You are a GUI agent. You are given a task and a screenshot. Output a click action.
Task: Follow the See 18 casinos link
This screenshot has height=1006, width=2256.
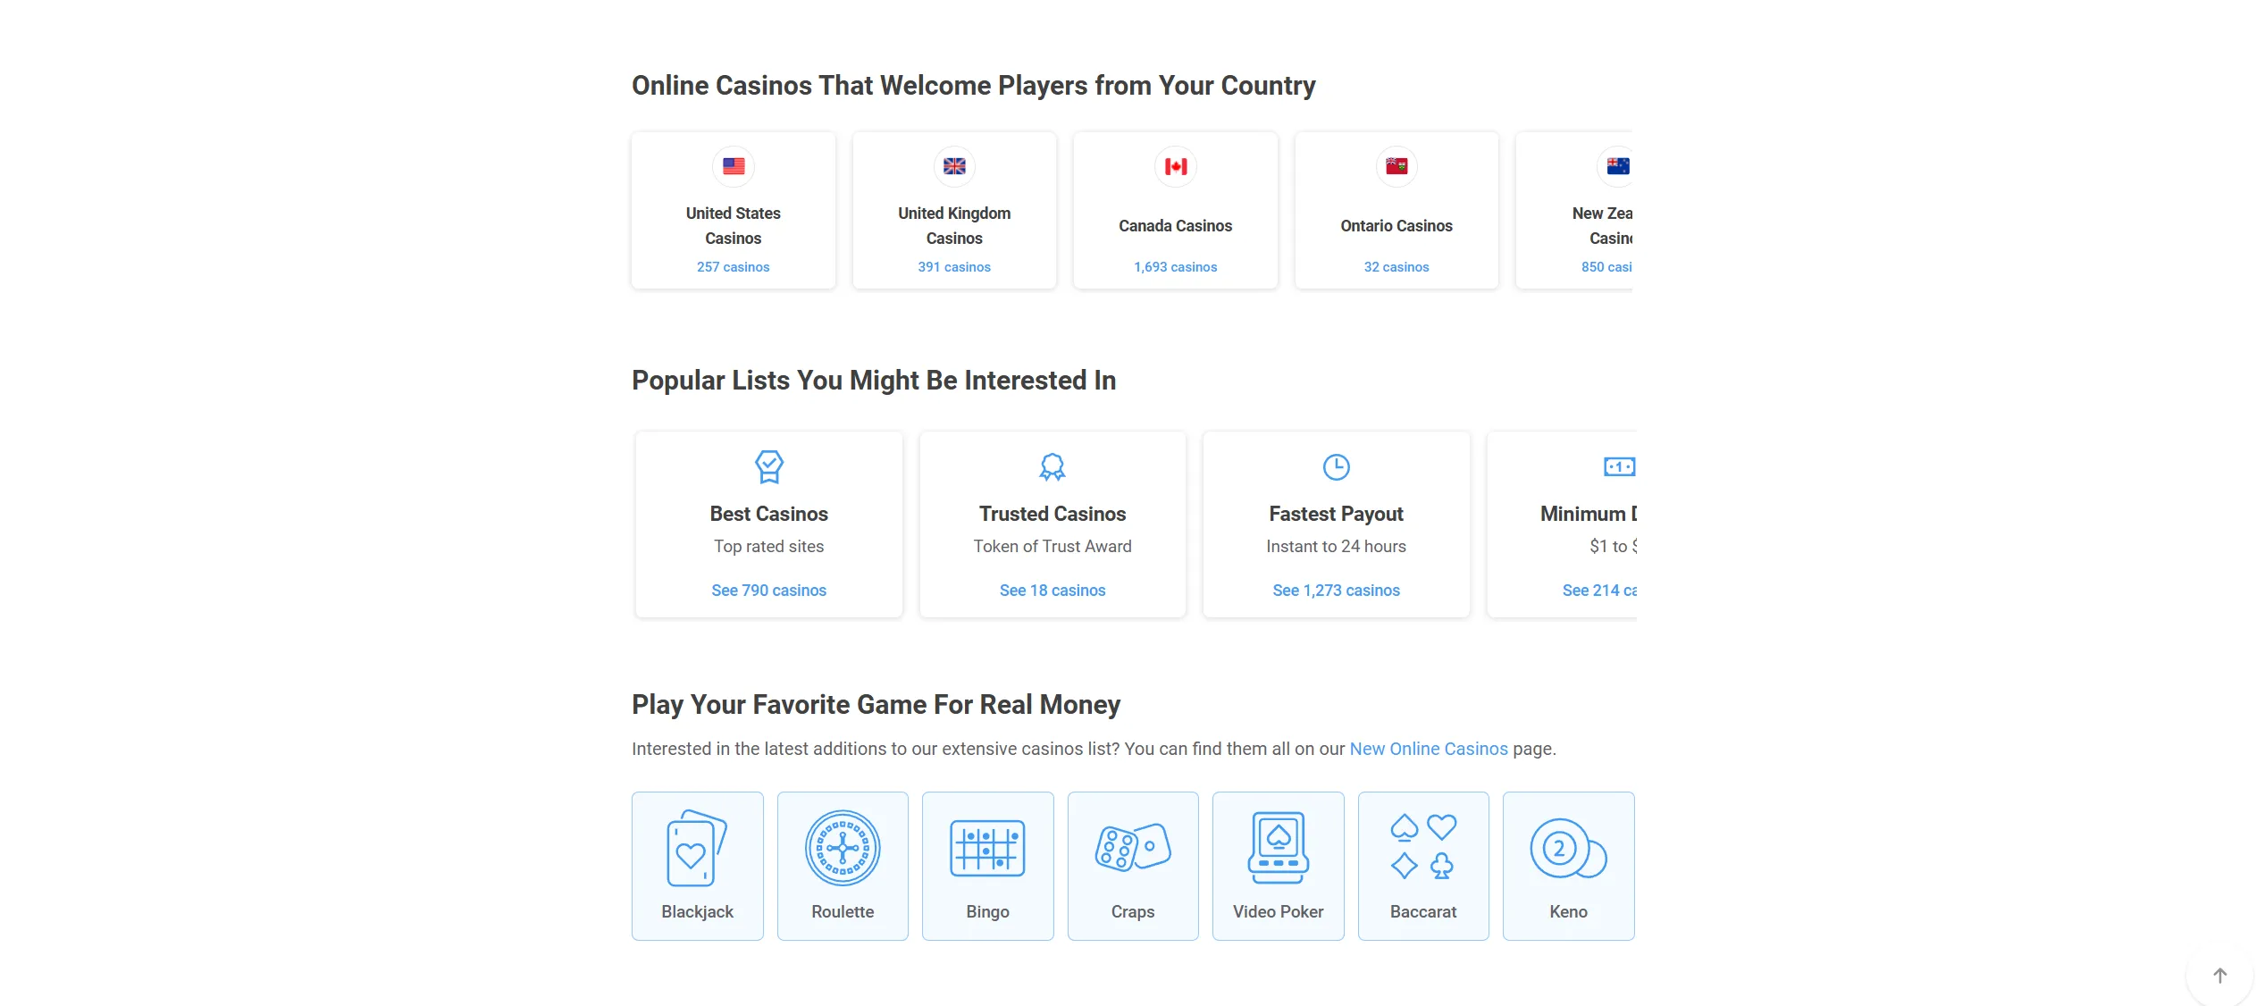pos(1053,591)
